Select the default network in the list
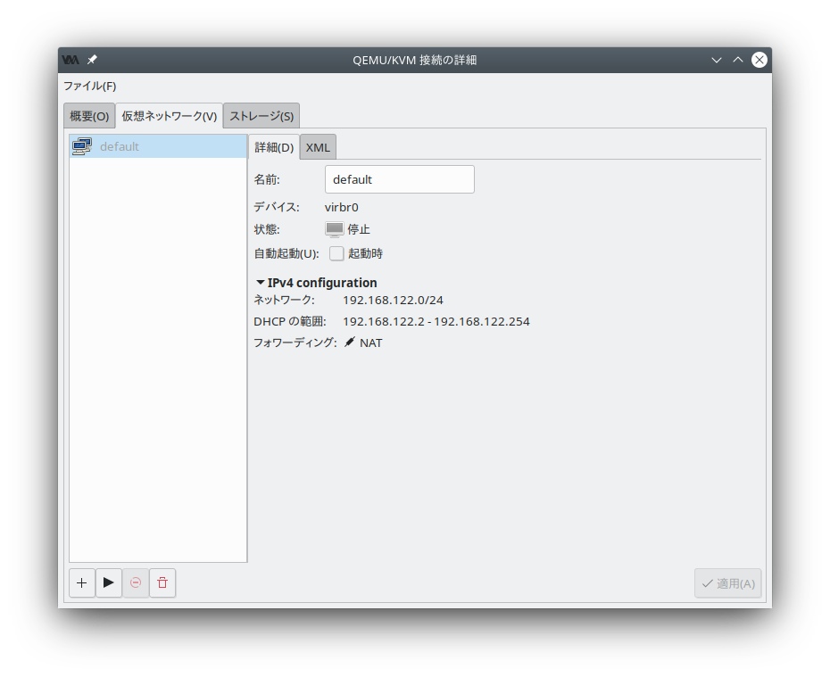Image resolution: width=830 pixels, height=677 pixels. point(157,146)
